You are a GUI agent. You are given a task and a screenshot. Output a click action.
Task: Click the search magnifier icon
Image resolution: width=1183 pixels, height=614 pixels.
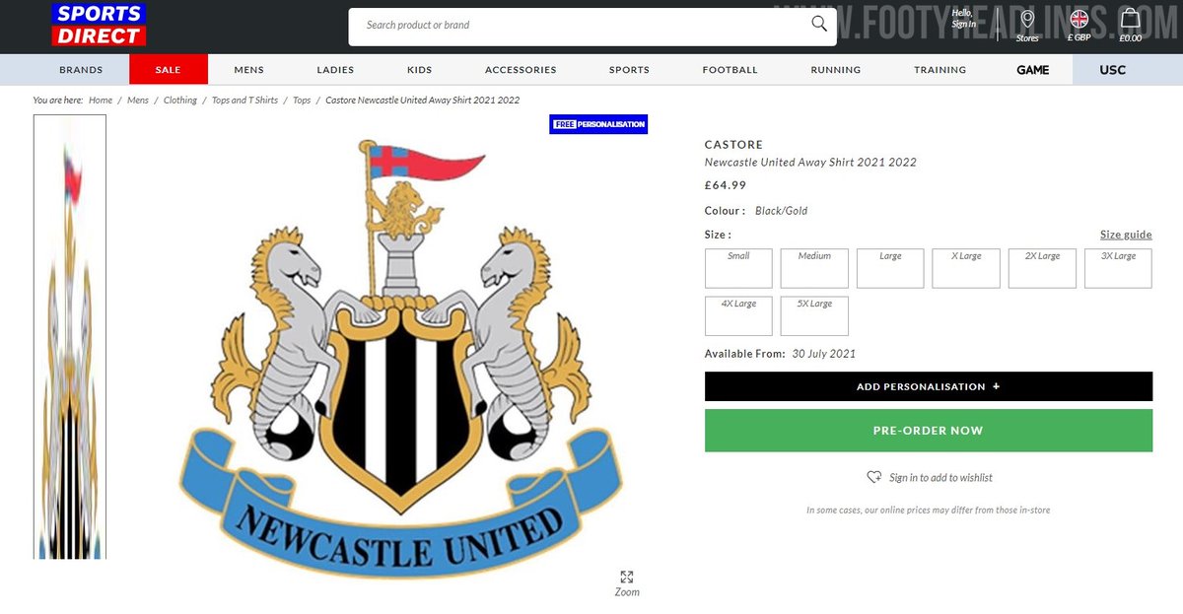(818, 25)
